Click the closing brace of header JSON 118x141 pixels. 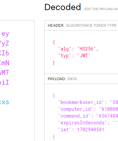[54, 63]
